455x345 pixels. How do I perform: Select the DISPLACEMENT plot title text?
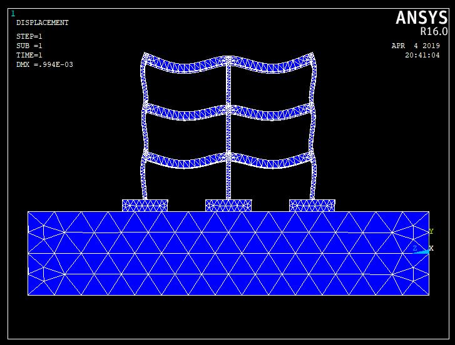click(43, 22)
